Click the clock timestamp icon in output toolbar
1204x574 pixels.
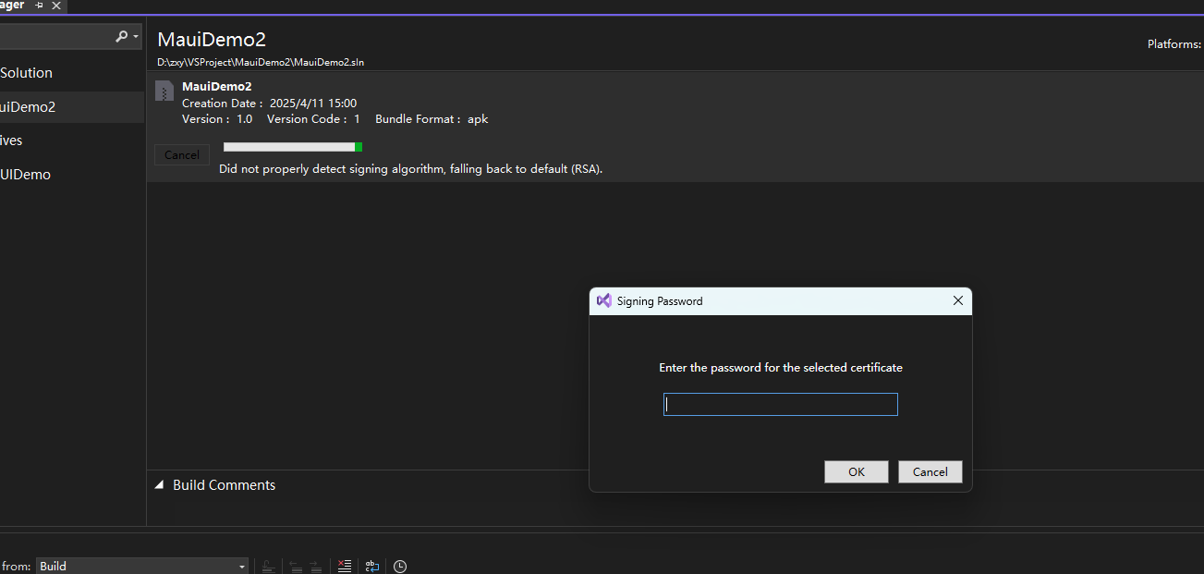click(x=400, y=566)
